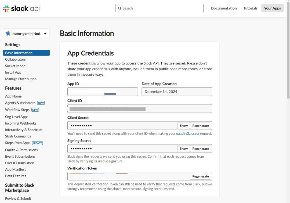Show the Client Secret value

[184, 126]
